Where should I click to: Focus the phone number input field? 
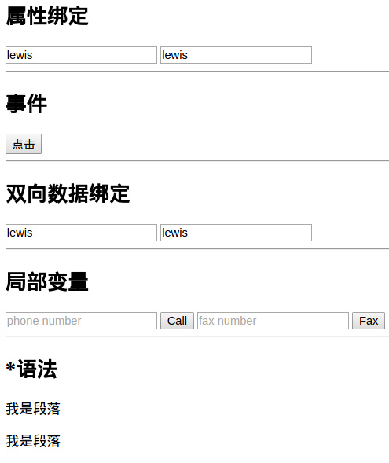pos(81,321)
